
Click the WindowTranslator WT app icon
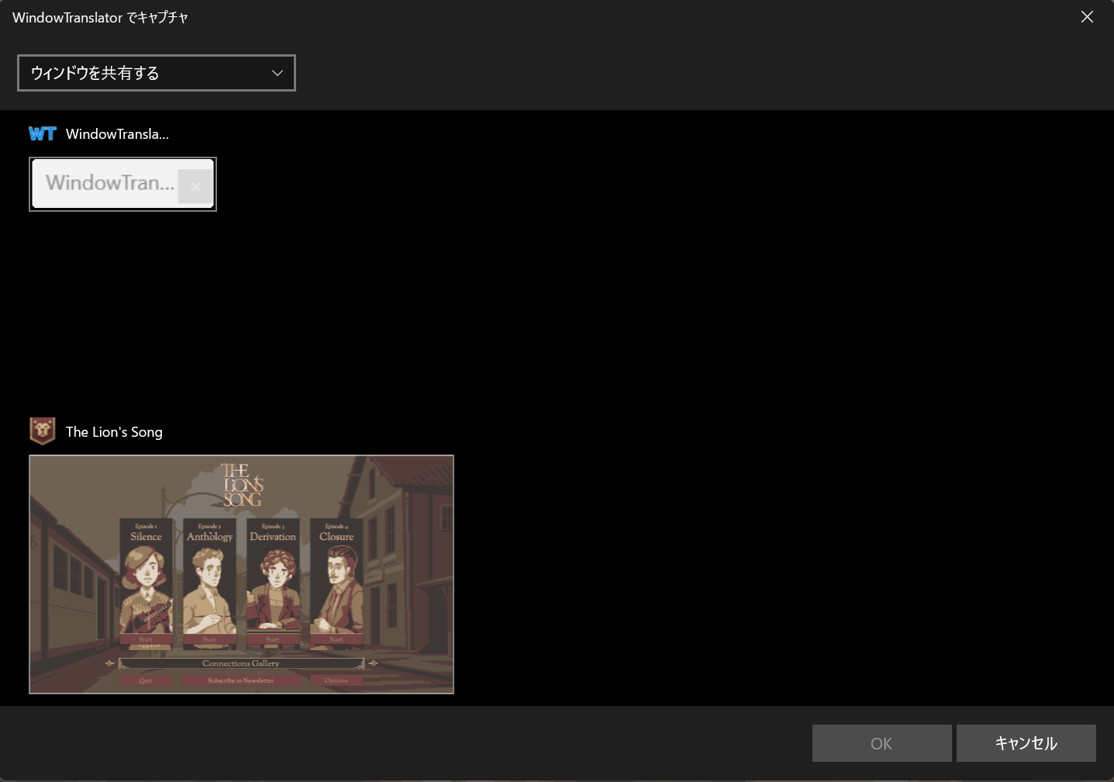(43, 133)
